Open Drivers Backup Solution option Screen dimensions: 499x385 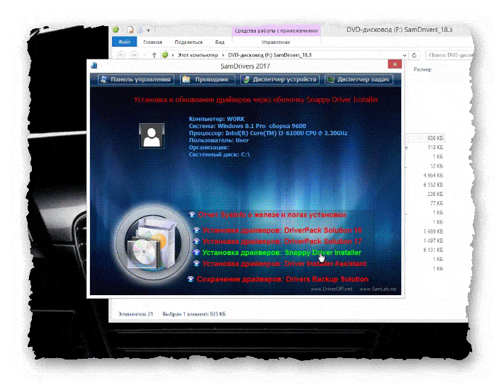coord(283,280)
